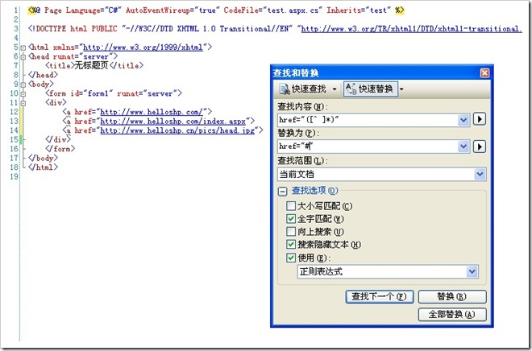Open the Quick Replace dropdown arrow

pyautogui.click(x=401, y=89)
